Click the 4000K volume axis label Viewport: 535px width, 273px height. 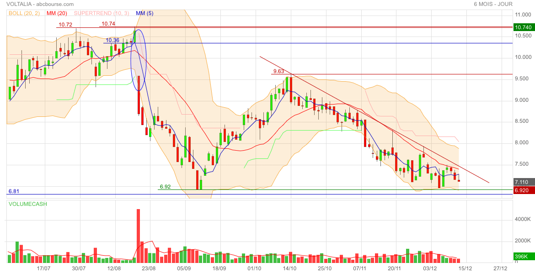(523, 220)
